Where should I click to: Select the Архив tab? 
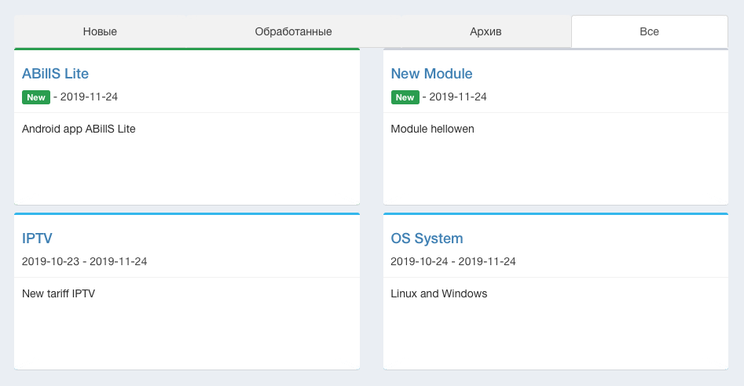(x=486, y=31)
